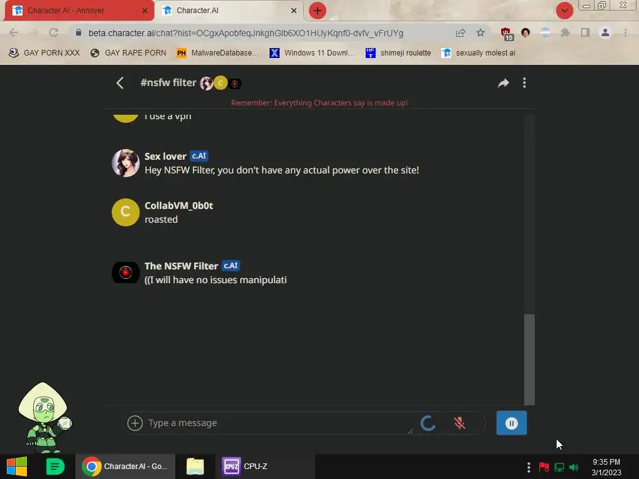Open the network tray icon
This screenshot has width=639, height=479.
coord(559,467)
